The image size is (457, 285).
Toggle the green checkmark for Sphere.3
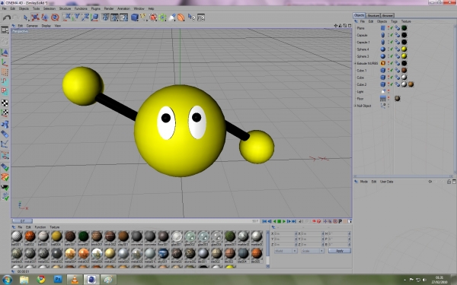pyautogui.click(x=391, y=56)
